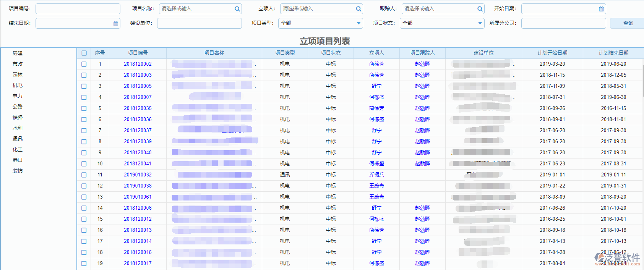Select 机电 in the left category list

(18, 85)
